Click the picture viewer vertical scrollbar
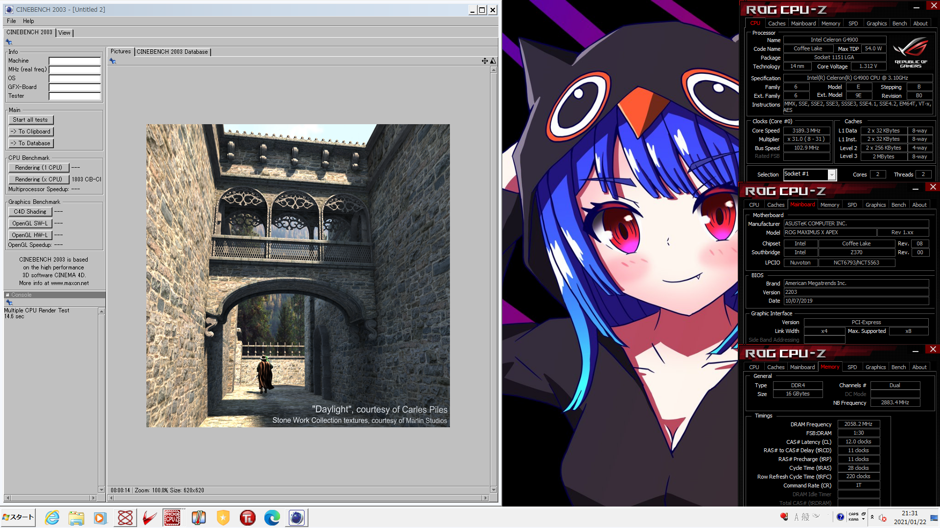The image size is (940, 528). (493, 280)
